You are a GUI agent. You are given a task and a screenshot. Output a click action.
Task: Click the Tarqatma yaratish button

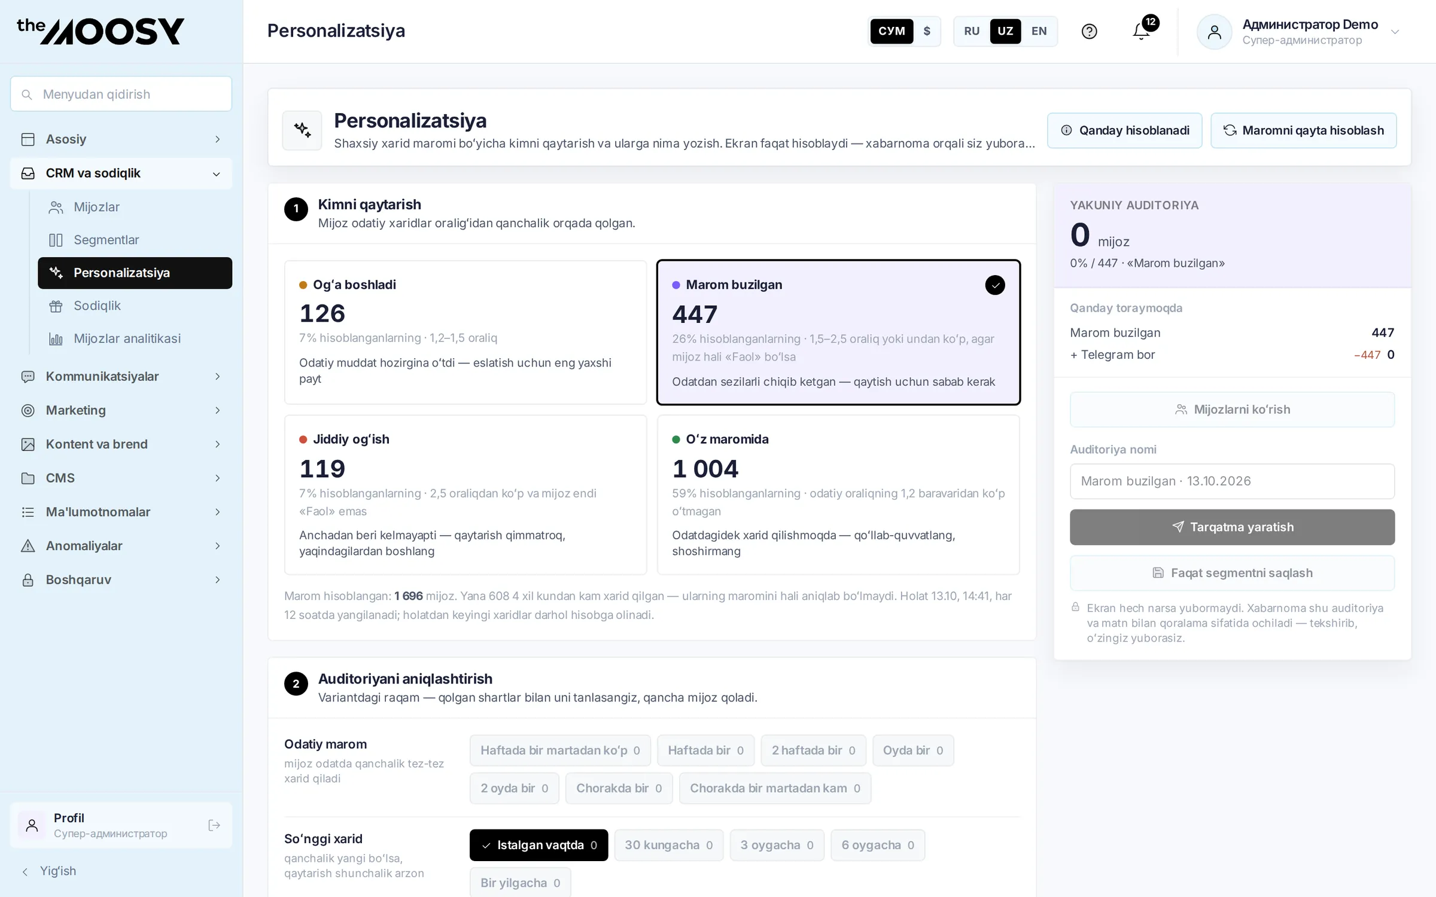1232,527
